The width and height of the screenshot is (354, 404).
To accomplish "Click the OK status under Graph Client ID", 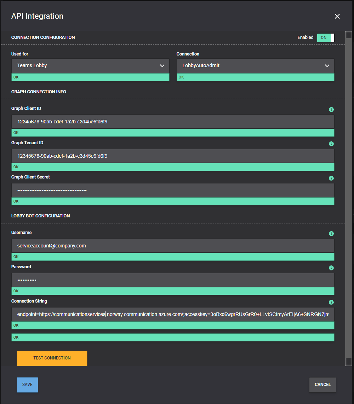I will click(x=173, y=133).
